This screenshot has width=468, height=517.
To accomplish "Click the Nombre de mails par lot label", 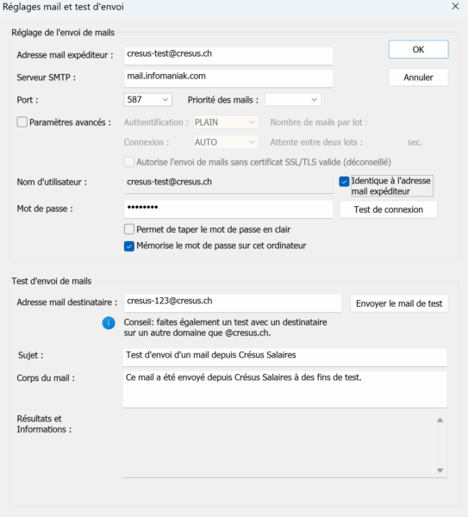I will (319, 122).
